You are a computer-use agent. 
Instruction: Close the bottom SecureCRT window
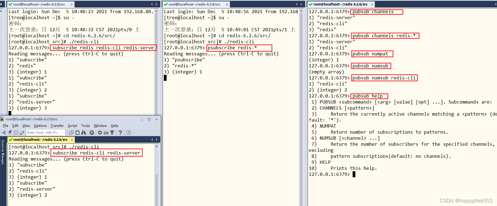[156, 119]
